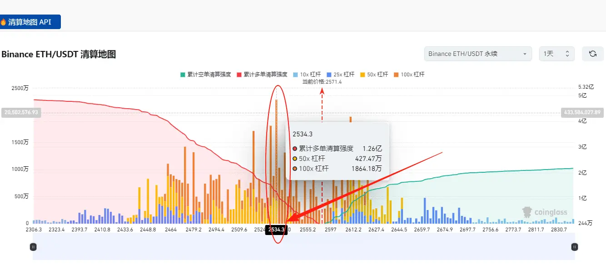Click the 2773.7 price axis label
This screenshot has height=270, width=606.
(x=513, y=230)
